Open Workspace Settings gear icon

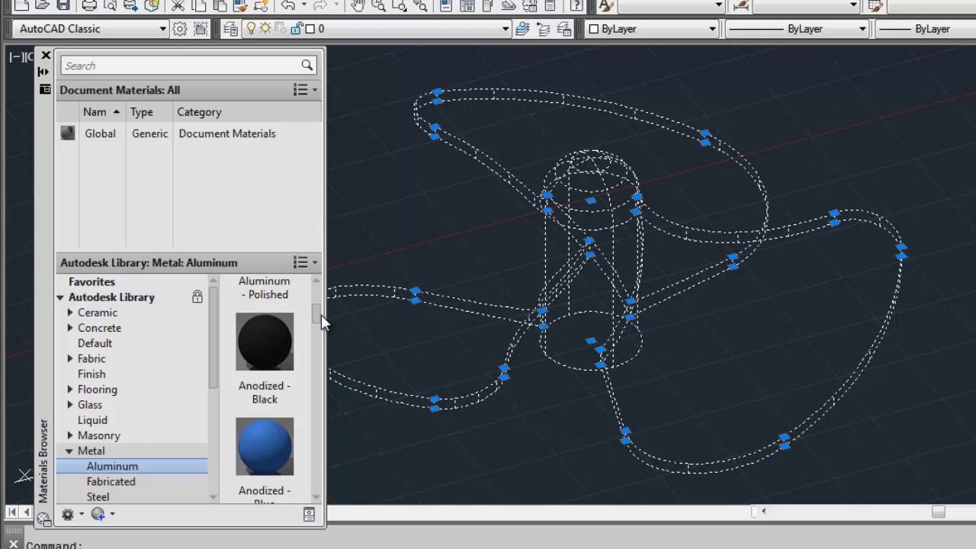click(x=180, y=29)
